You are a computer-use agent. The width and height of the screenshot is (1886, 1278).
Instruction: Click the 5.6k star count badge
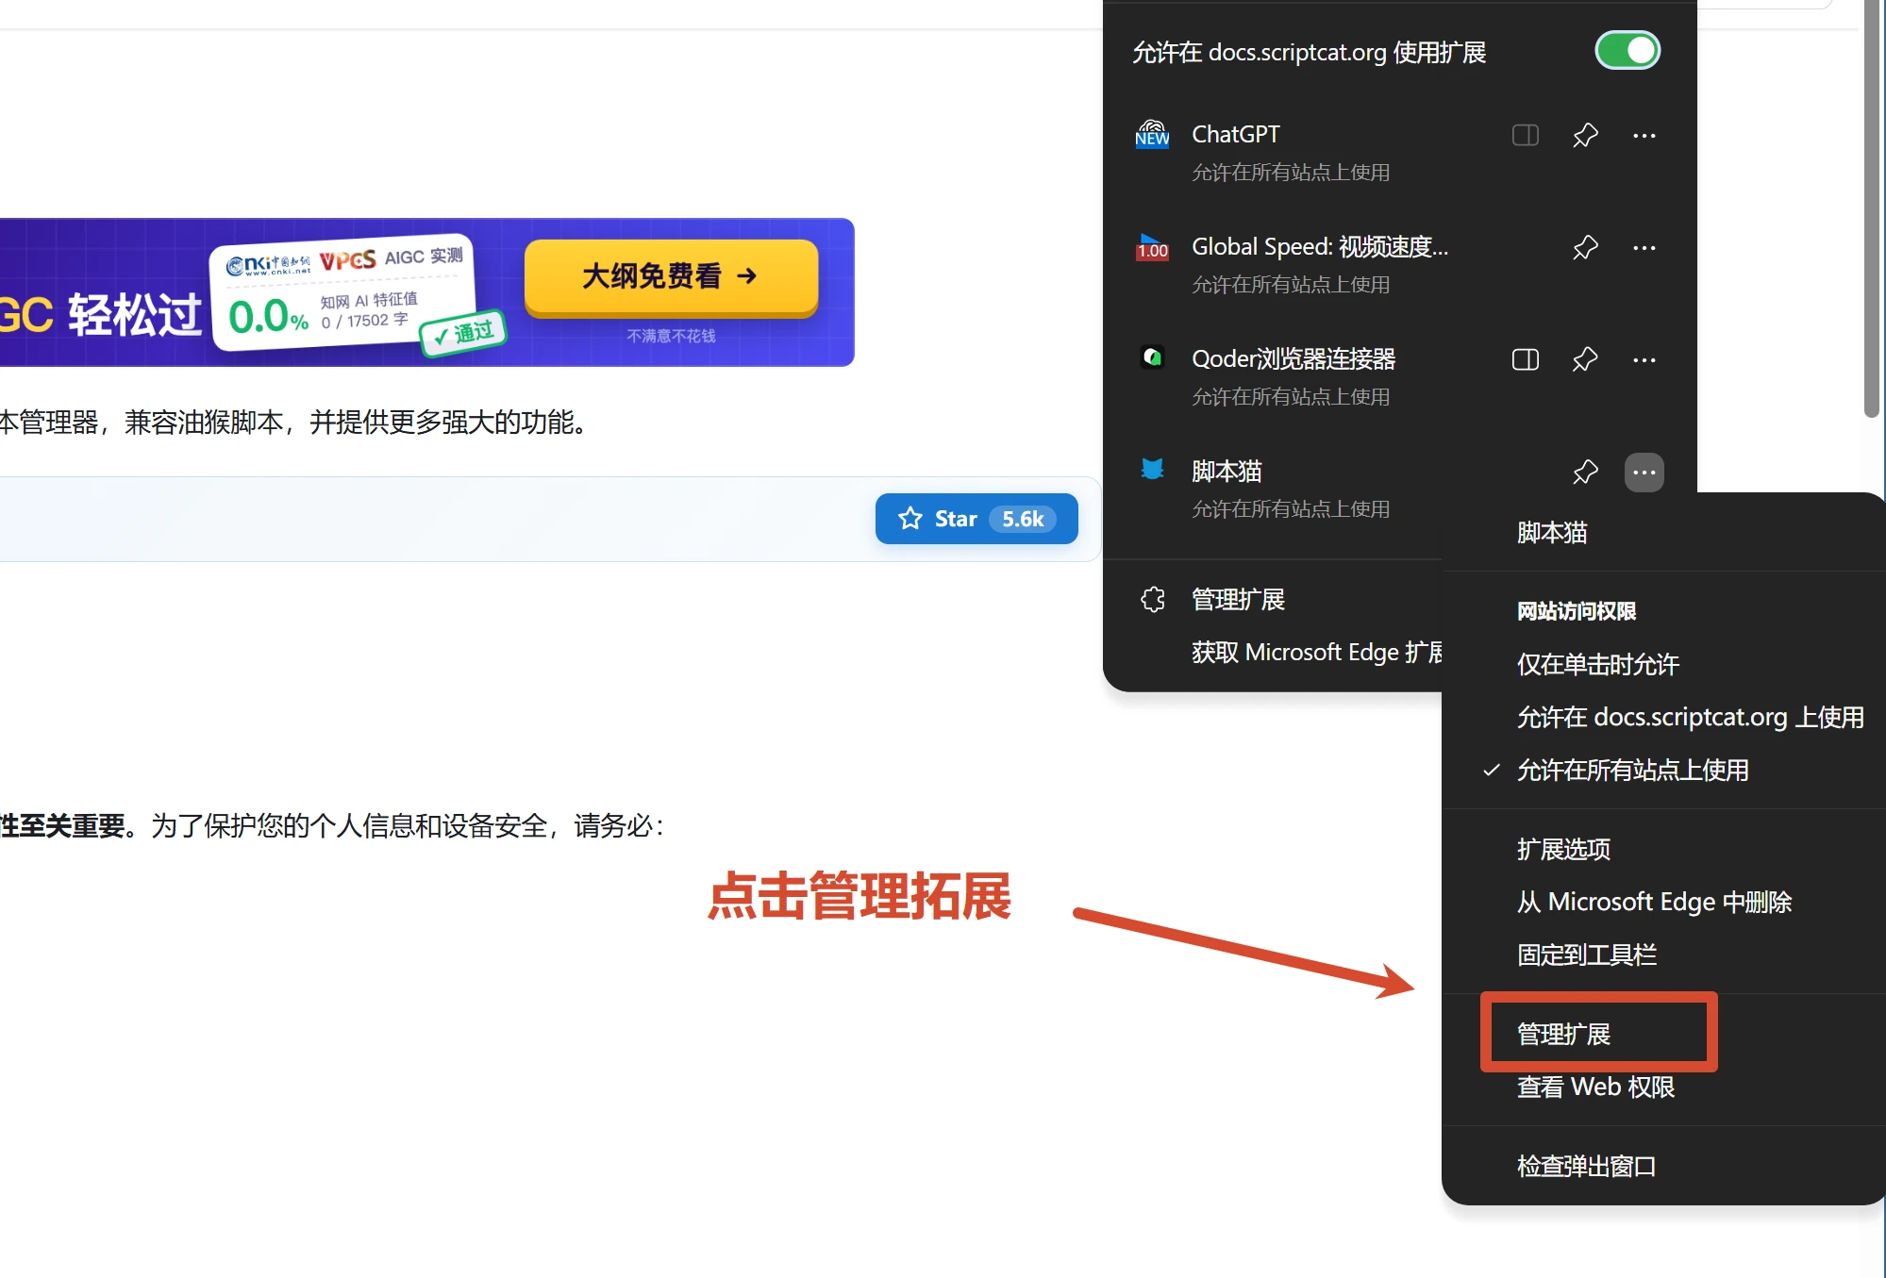[1023, 519]
